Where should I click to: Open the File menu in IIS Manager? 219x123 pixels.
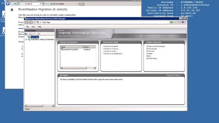click(27, 27)
